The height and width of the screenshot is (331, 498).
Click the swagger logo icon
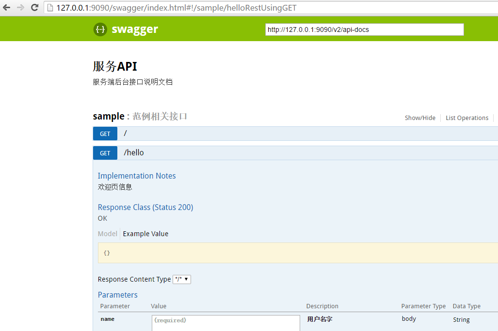[x=100, y=30]
